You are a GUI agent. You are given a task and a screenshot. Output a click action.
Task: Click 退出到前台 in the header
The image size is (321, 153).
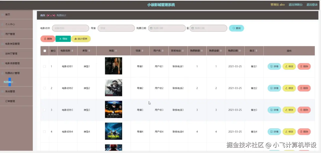click(x=296, y=5)
